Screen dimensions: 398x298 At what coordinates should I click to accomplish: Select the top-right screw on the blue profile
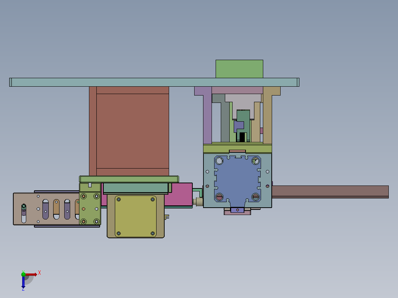(x=255, y=160)
